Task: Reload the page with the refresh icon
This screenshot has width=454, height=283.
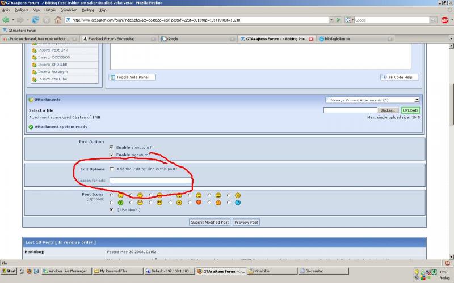Action: pyautogui.click(x=35, y=20)
